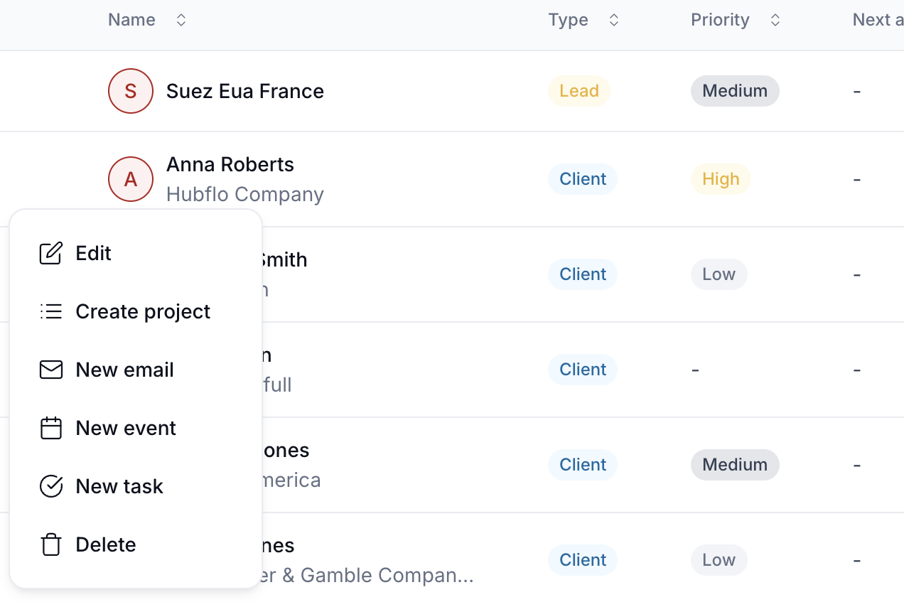Click the Create project list icon

click(x=51, y=311)
